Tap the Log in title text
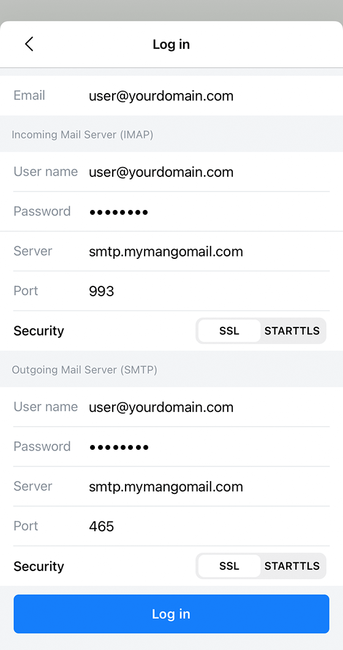 click(x=171, y=44)
